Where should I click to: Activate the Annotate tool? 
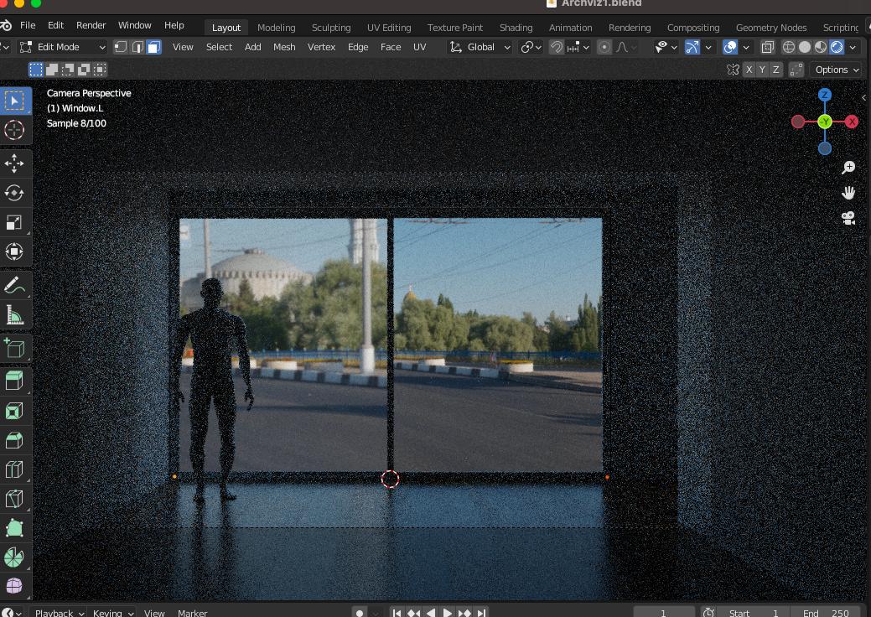click(14, 284)
